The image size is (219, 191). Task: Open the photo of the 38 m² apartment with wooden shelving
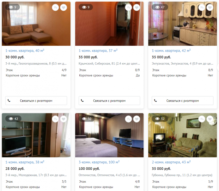(36, 135)
